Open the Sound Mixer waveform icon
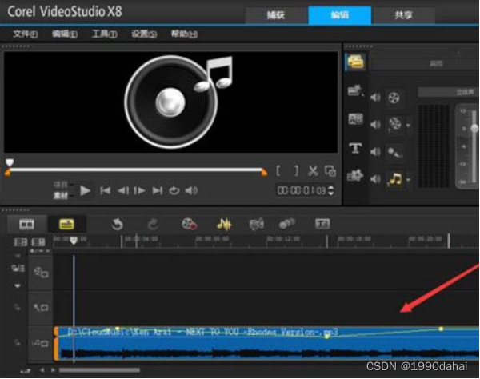Viewport: 480px width, 379px height. pyautogui.click(x=224, y=224)
